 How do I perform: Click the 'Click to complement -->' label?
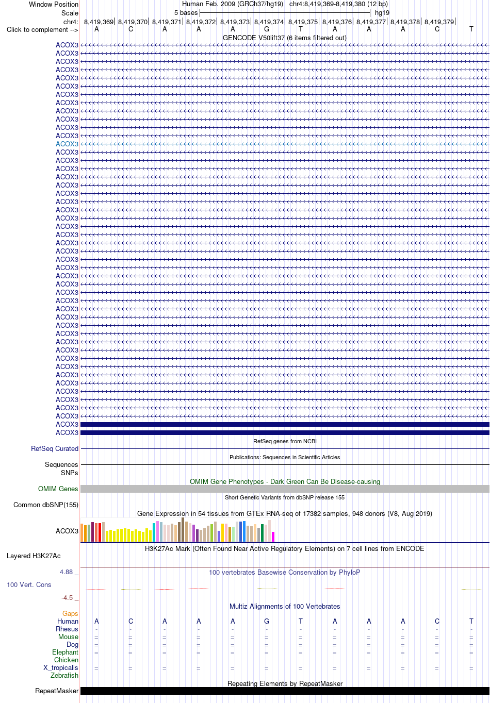click(42, 30)
